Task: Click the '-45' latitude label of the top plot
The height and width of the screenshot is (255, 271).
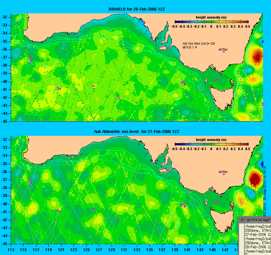Action: point(4,121)
